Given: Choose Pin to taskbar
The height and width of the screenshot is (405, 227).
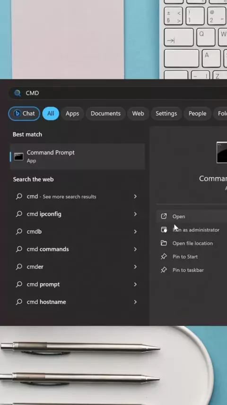Looking at the screenshot, I should point(192,270).
